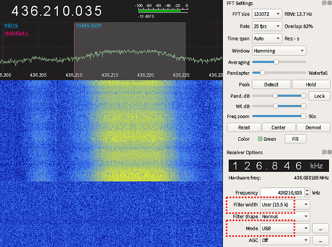The width and height of the screenshot is (332, 247).
Task: Click the Wf. dB slider right handle
Action: pos(303,106)
